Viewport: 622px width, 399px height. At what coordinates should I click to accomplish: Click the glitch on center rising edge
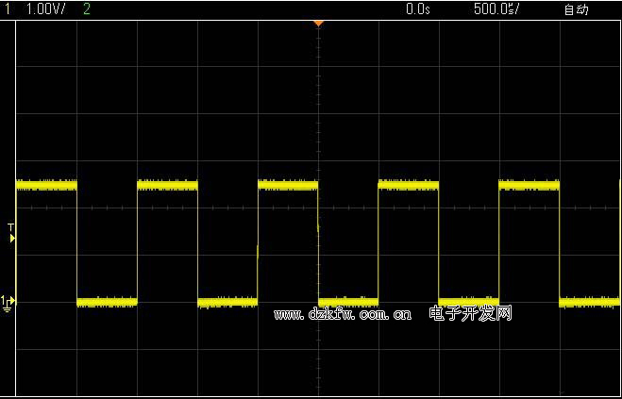coord(318,226)
